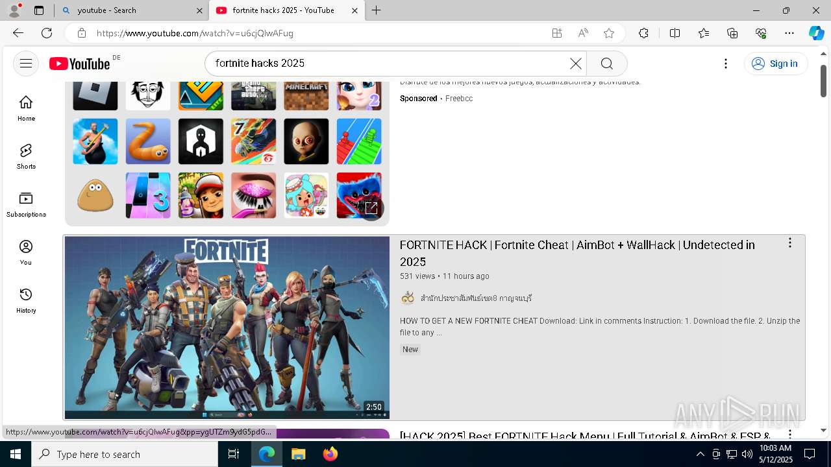Click the Freebcc sponsor link
831x467 pixels.
pos(459,99)
